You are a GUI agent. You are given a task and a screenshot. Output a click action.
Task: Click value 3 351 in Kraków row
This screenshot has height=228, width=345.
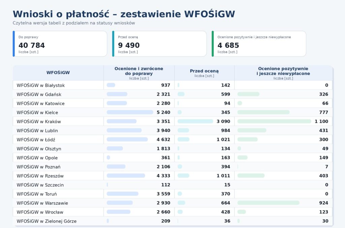163,121
